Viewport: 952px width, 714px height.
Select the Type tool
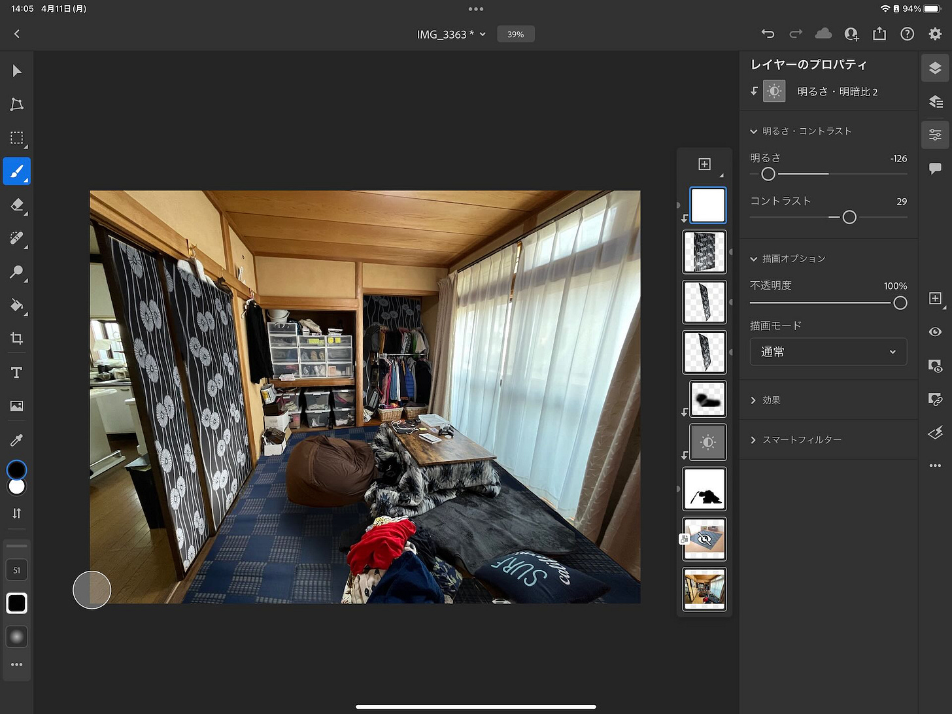pos(16,372)
